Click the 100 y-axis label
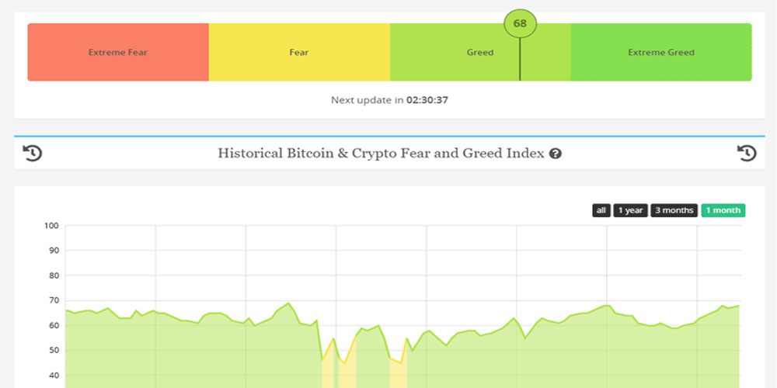Image resolution: width=777 pixels, height=388 pixels. (x=52, y=226)
